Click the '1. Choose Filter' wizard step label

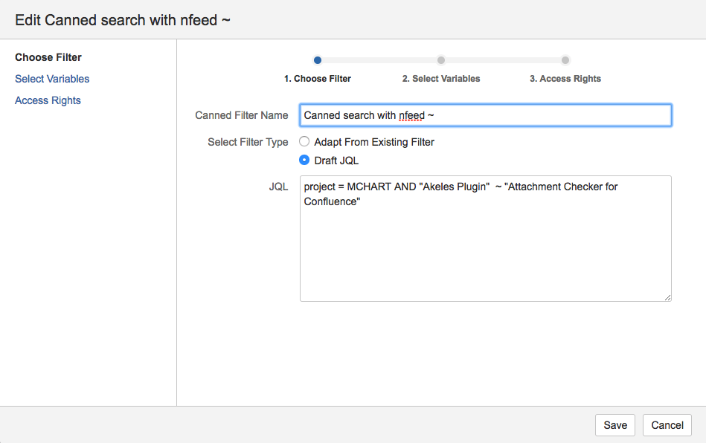(x=318, y=78)
